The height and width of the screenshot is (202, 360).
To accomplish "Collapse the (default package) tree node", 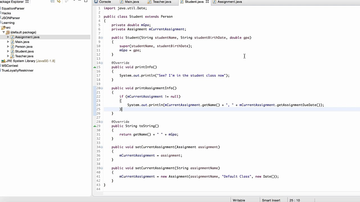I will tap(4, 32).
